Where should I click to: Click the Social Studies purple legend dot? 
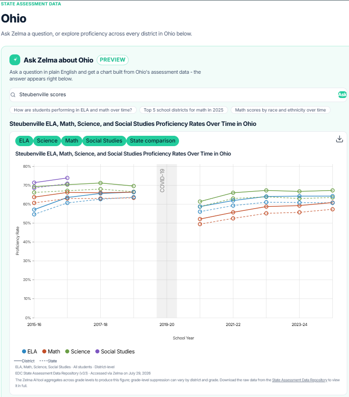click(97, 352)
